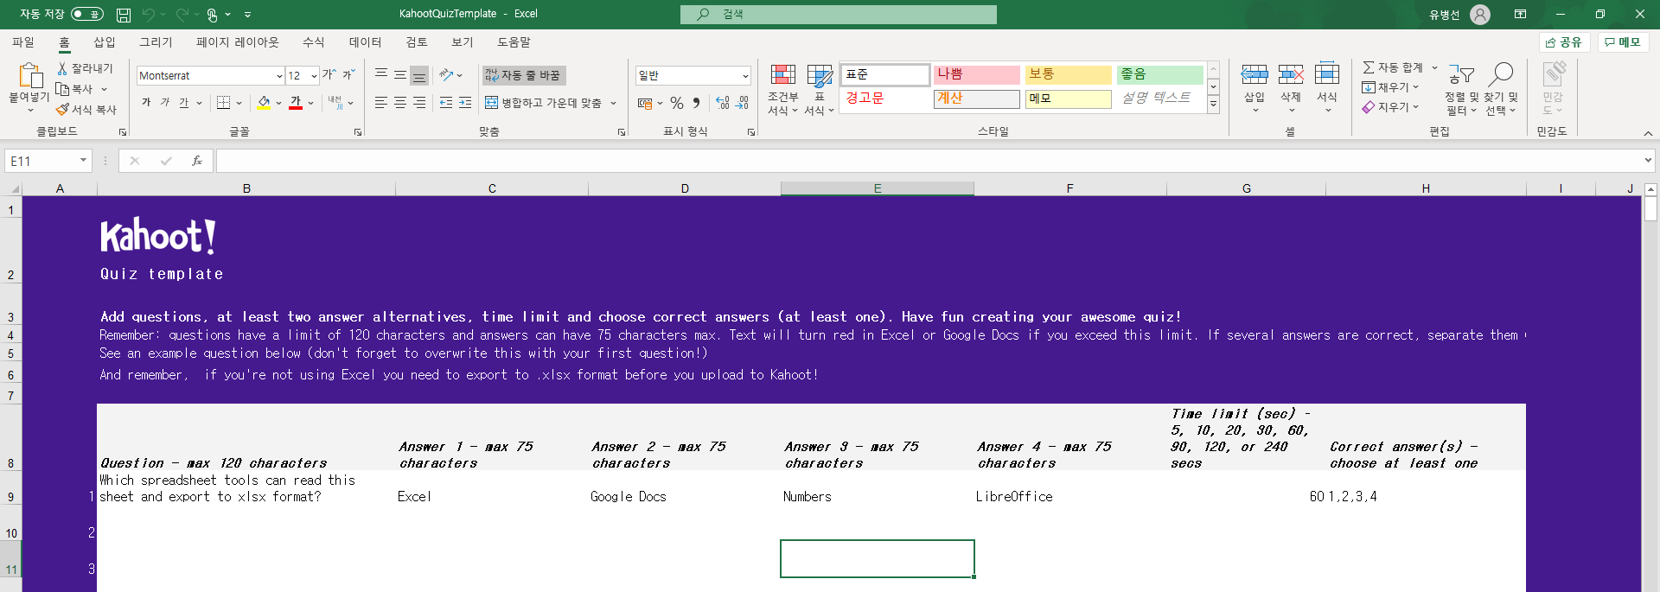Open the number format 일반 dropdown
1660x592 pixels.
(745, 76)
